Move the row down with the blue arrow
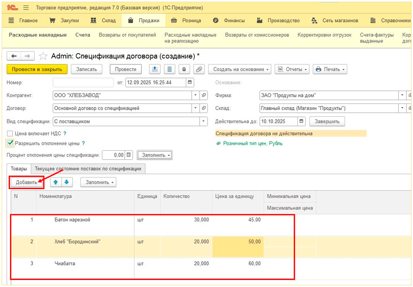413x287 pixels. click(x=66, y=182)
